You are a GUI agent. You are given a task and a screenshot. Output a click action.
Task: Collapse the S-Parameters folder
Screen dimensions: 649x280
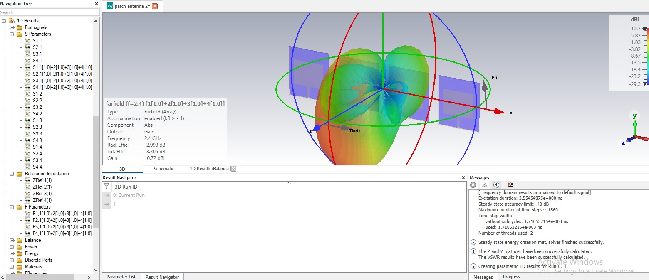pos(12,34)
